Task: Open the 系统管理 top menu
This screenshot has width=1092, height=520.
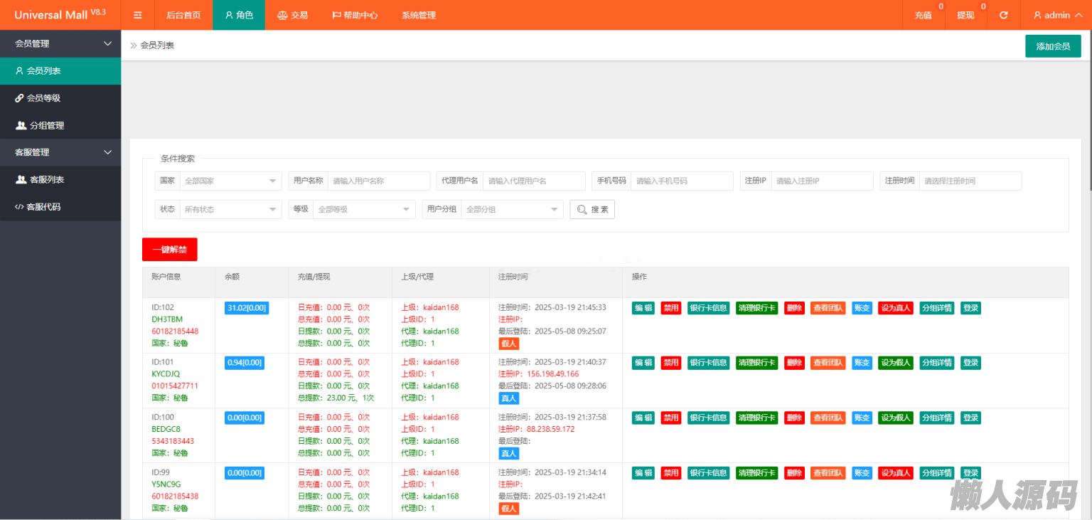Action: pos(418,15)
